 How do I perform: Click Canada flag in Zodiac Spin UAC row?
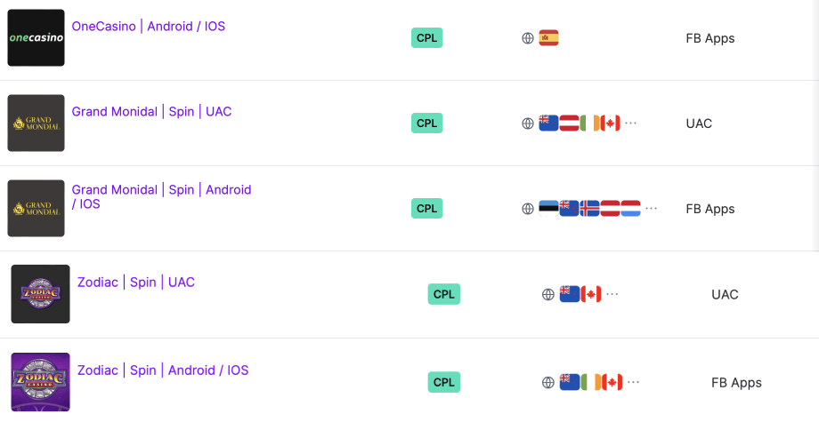click(x=591, y=294)
